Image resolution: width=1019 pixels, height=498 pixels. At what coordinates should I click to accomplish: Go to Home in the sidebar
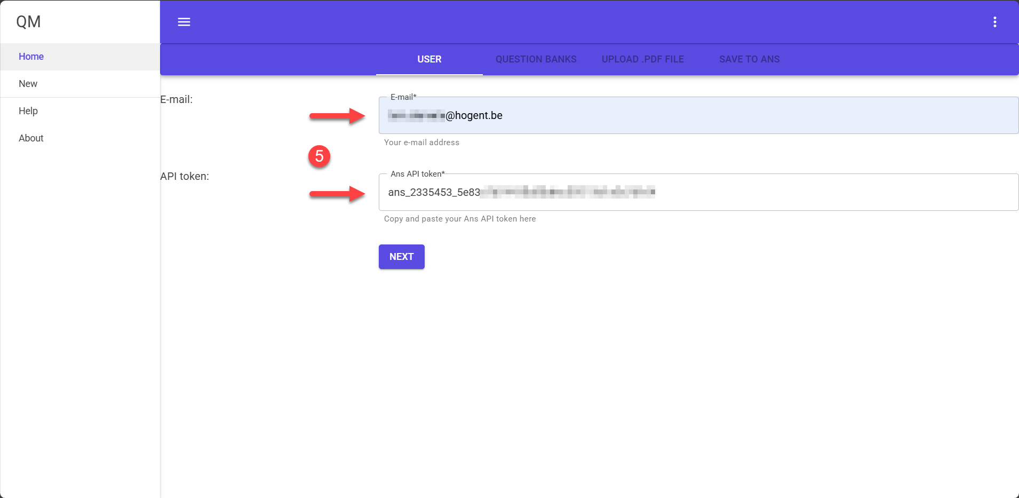pos(31,57)
